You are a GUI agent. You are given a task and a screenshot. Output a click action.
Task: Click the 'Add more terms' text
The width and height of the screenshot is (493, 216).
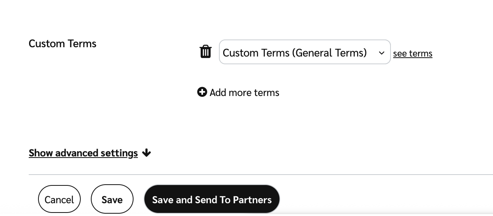click(244, 93)
